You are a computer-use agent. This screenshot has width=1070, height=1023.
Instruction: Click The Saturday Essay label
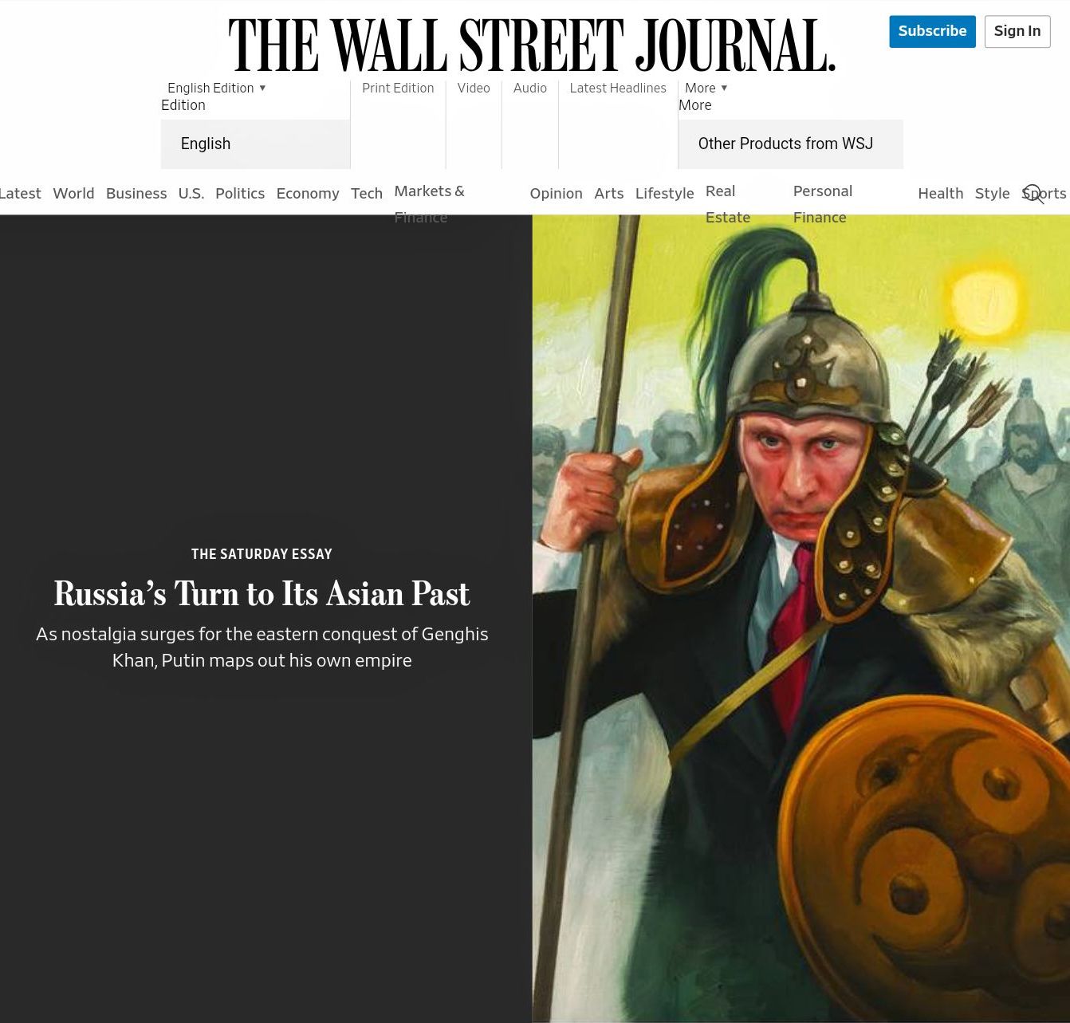point(262,554)
